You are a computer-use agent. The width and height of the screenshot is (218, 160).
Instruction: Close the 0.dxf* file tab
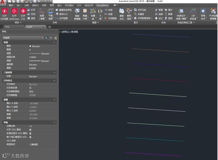[x=43, y=27]
